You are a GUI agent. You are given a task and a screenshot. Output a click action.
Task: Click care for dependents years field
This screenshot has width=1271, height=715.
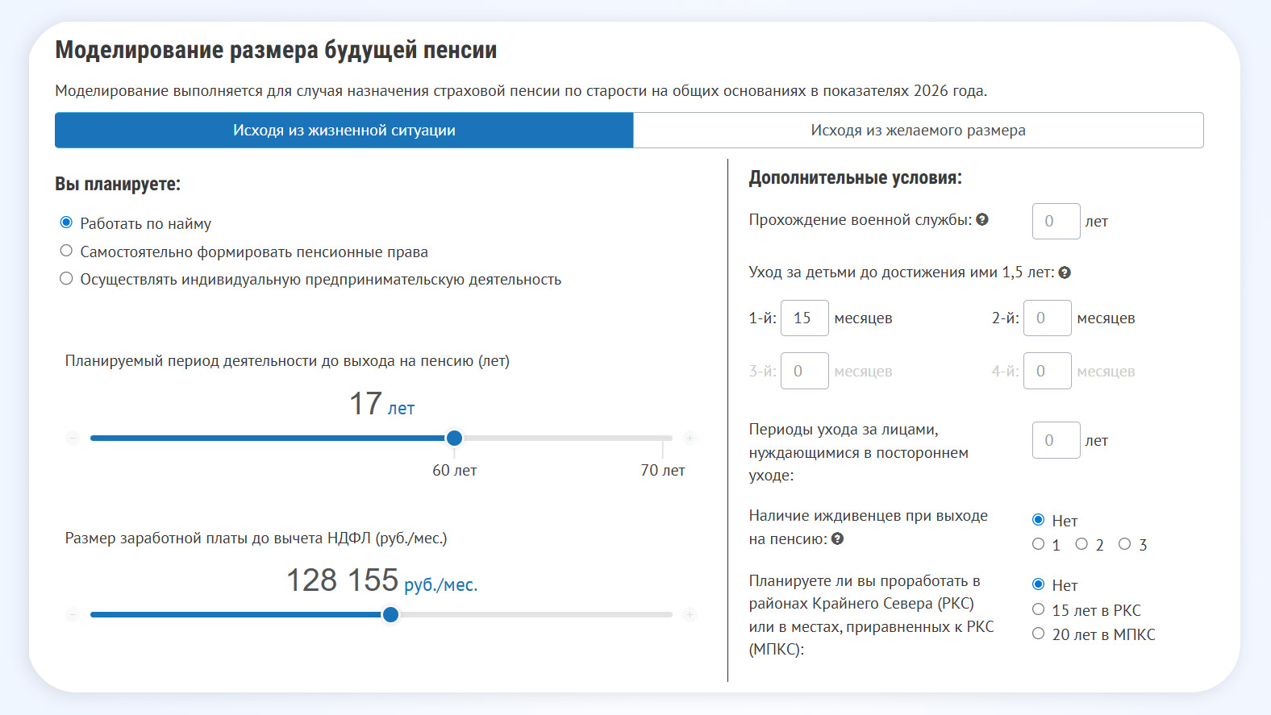tap(1056, 440)
